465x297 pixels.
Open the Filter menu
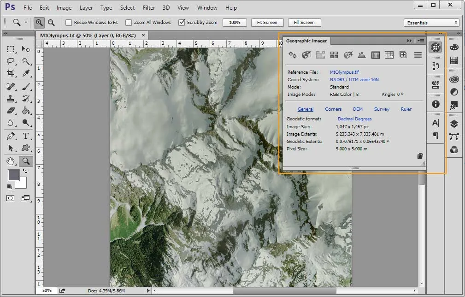click(149, 8)
